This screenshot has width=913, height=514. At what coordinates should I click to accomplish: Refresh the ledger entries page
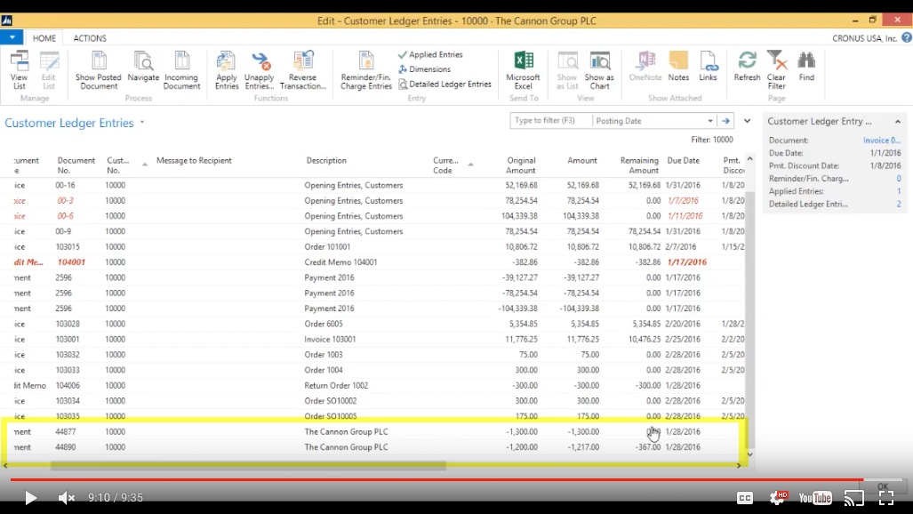[747, 66]
